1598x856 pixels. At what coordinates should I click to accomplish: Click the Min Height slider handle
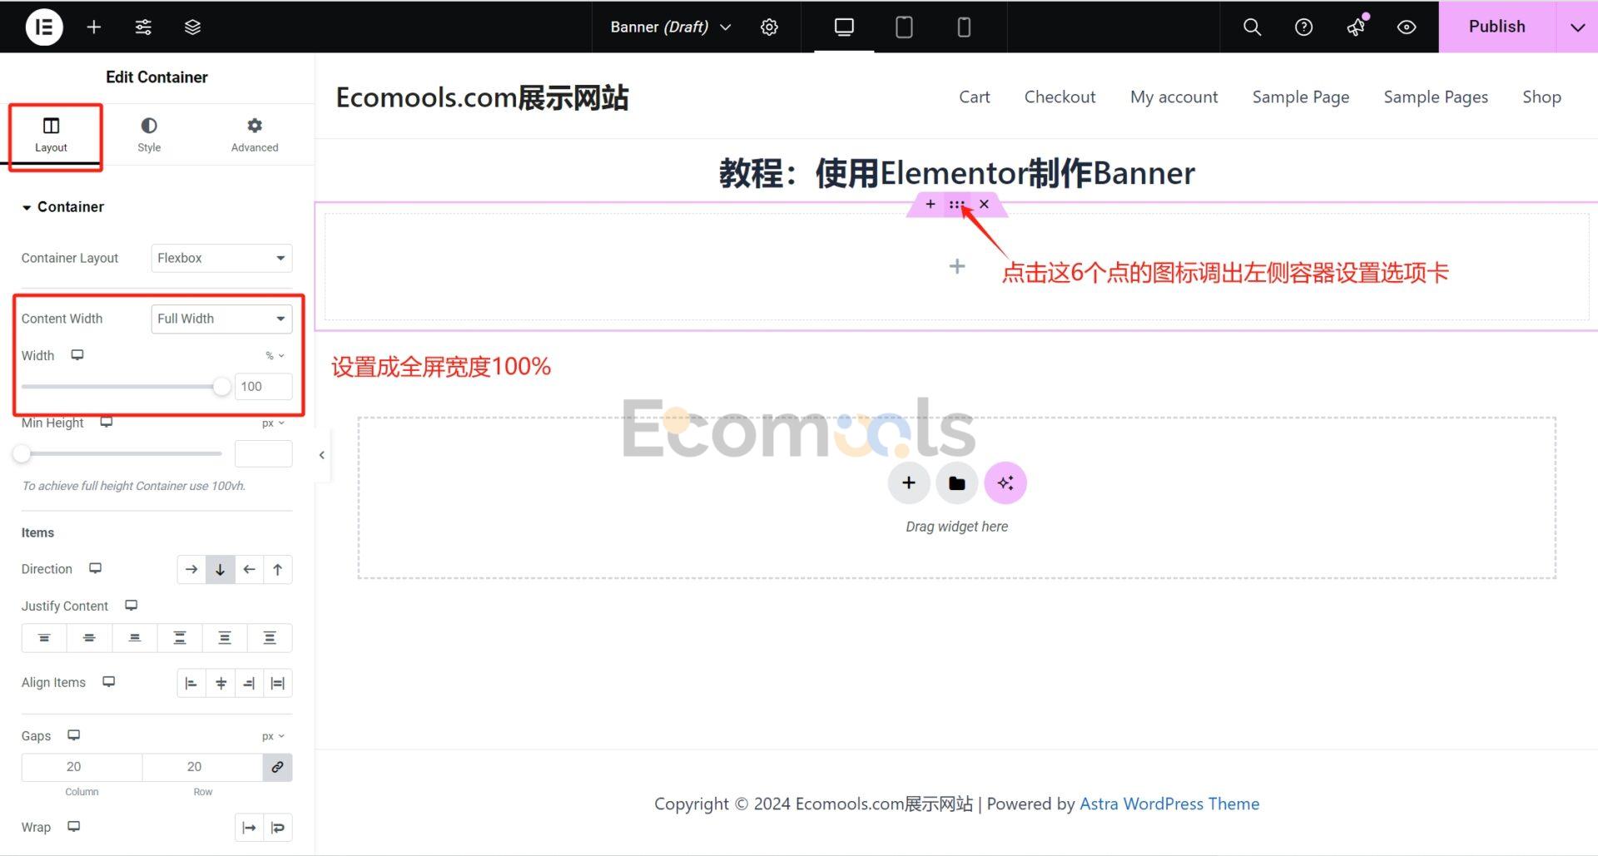coord(22,453)
